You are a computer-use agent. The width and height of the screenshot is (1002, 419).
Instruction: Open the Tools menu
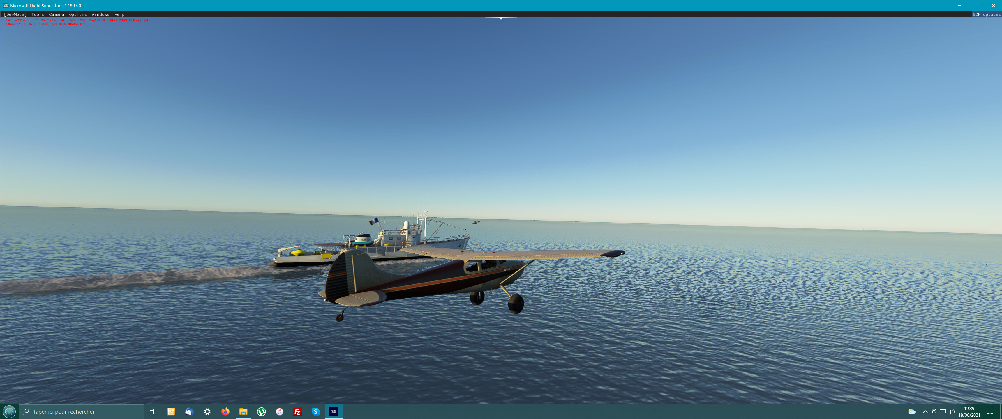[37, 14]
